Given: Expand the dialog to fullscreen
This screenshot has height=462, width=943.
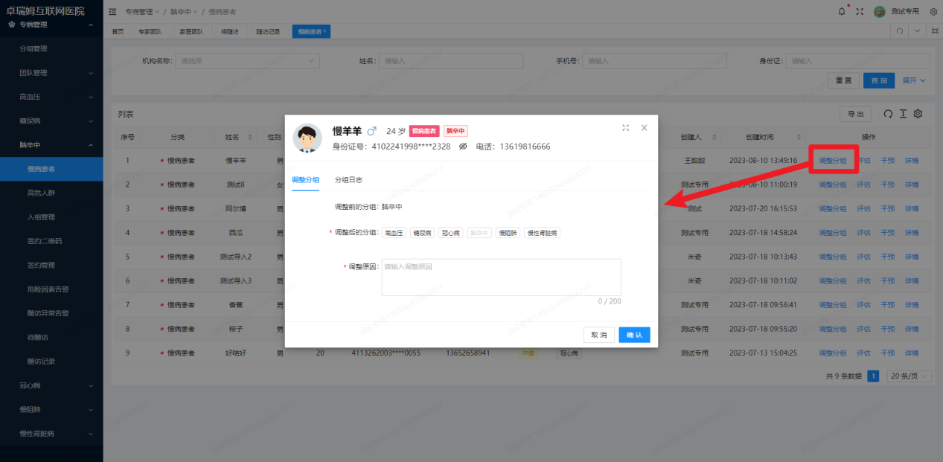Looking at the screenshot, I should tap(626, 128).
